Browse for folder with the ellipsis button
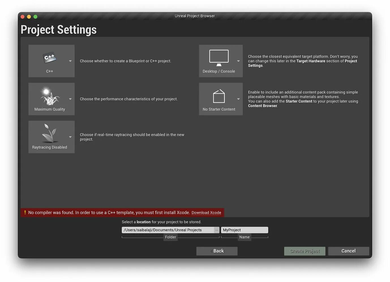Viewport: 390px width, 282px height. (217, 230)
